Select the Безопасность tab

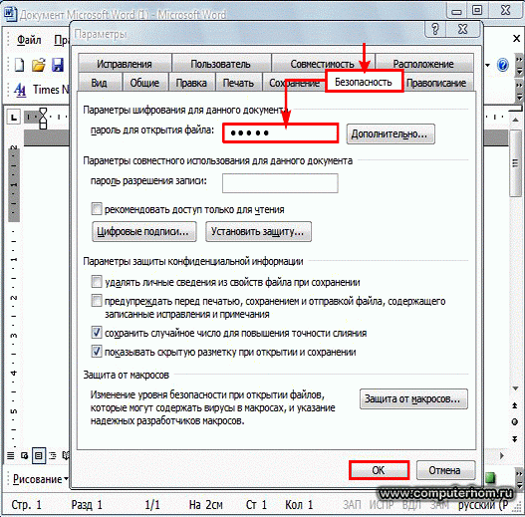click(364, 82)
